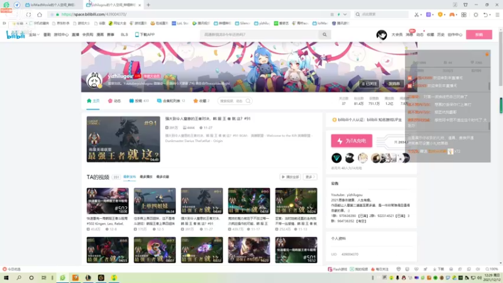Click the orange shield extension icon
This screenshot has height=283, width=503.
coord(440,14)
